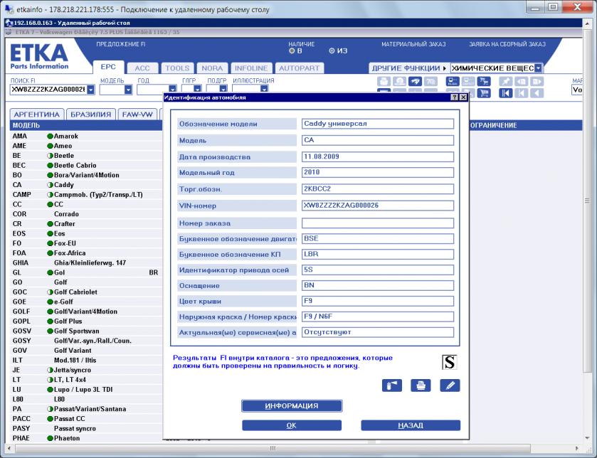This screenshot has width=597, height=458.
Task: Click ЗАЯВКА НА СБОРНЫЙ ЗАКАЗ link
Action: [507, 44]
